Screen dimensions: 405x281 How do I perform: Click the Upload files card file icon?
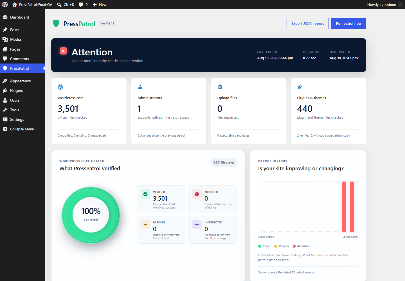click(220, 87)
